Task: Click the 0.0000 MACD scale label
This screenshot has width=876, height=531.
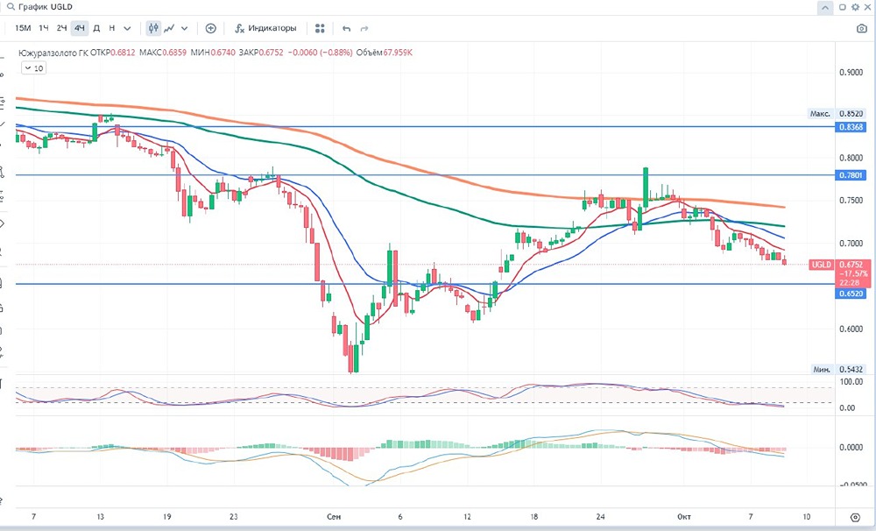Action: coord(851,447)
